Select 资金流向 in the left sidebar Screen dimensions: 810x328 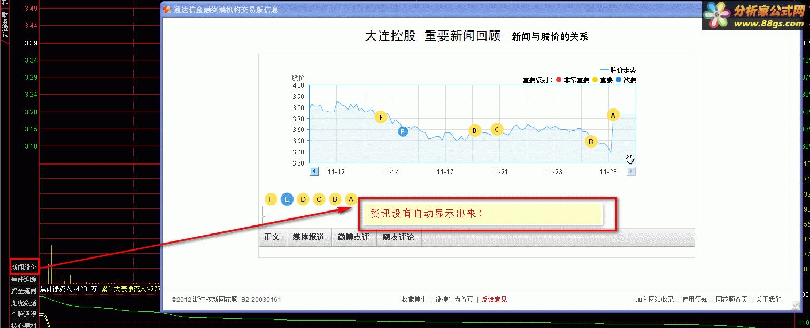pos(24,291)
